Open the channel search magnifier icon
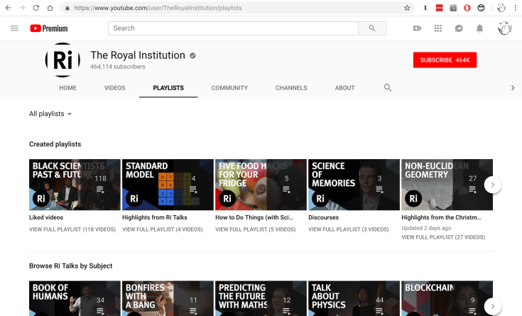Image resolution: width=522 pixels, height=316 pixels. click(x=388, y=87)
